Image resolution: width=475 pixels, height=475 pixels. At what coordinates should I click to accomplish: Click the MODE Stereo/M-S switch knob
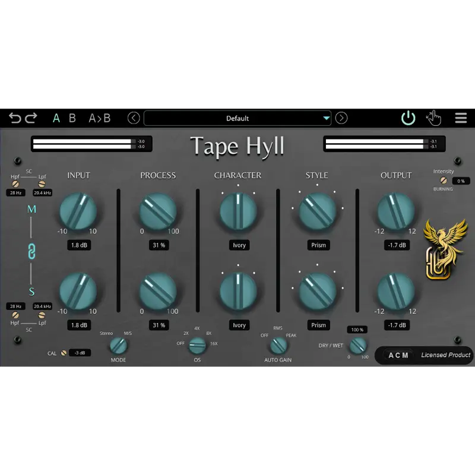[118, 346]
